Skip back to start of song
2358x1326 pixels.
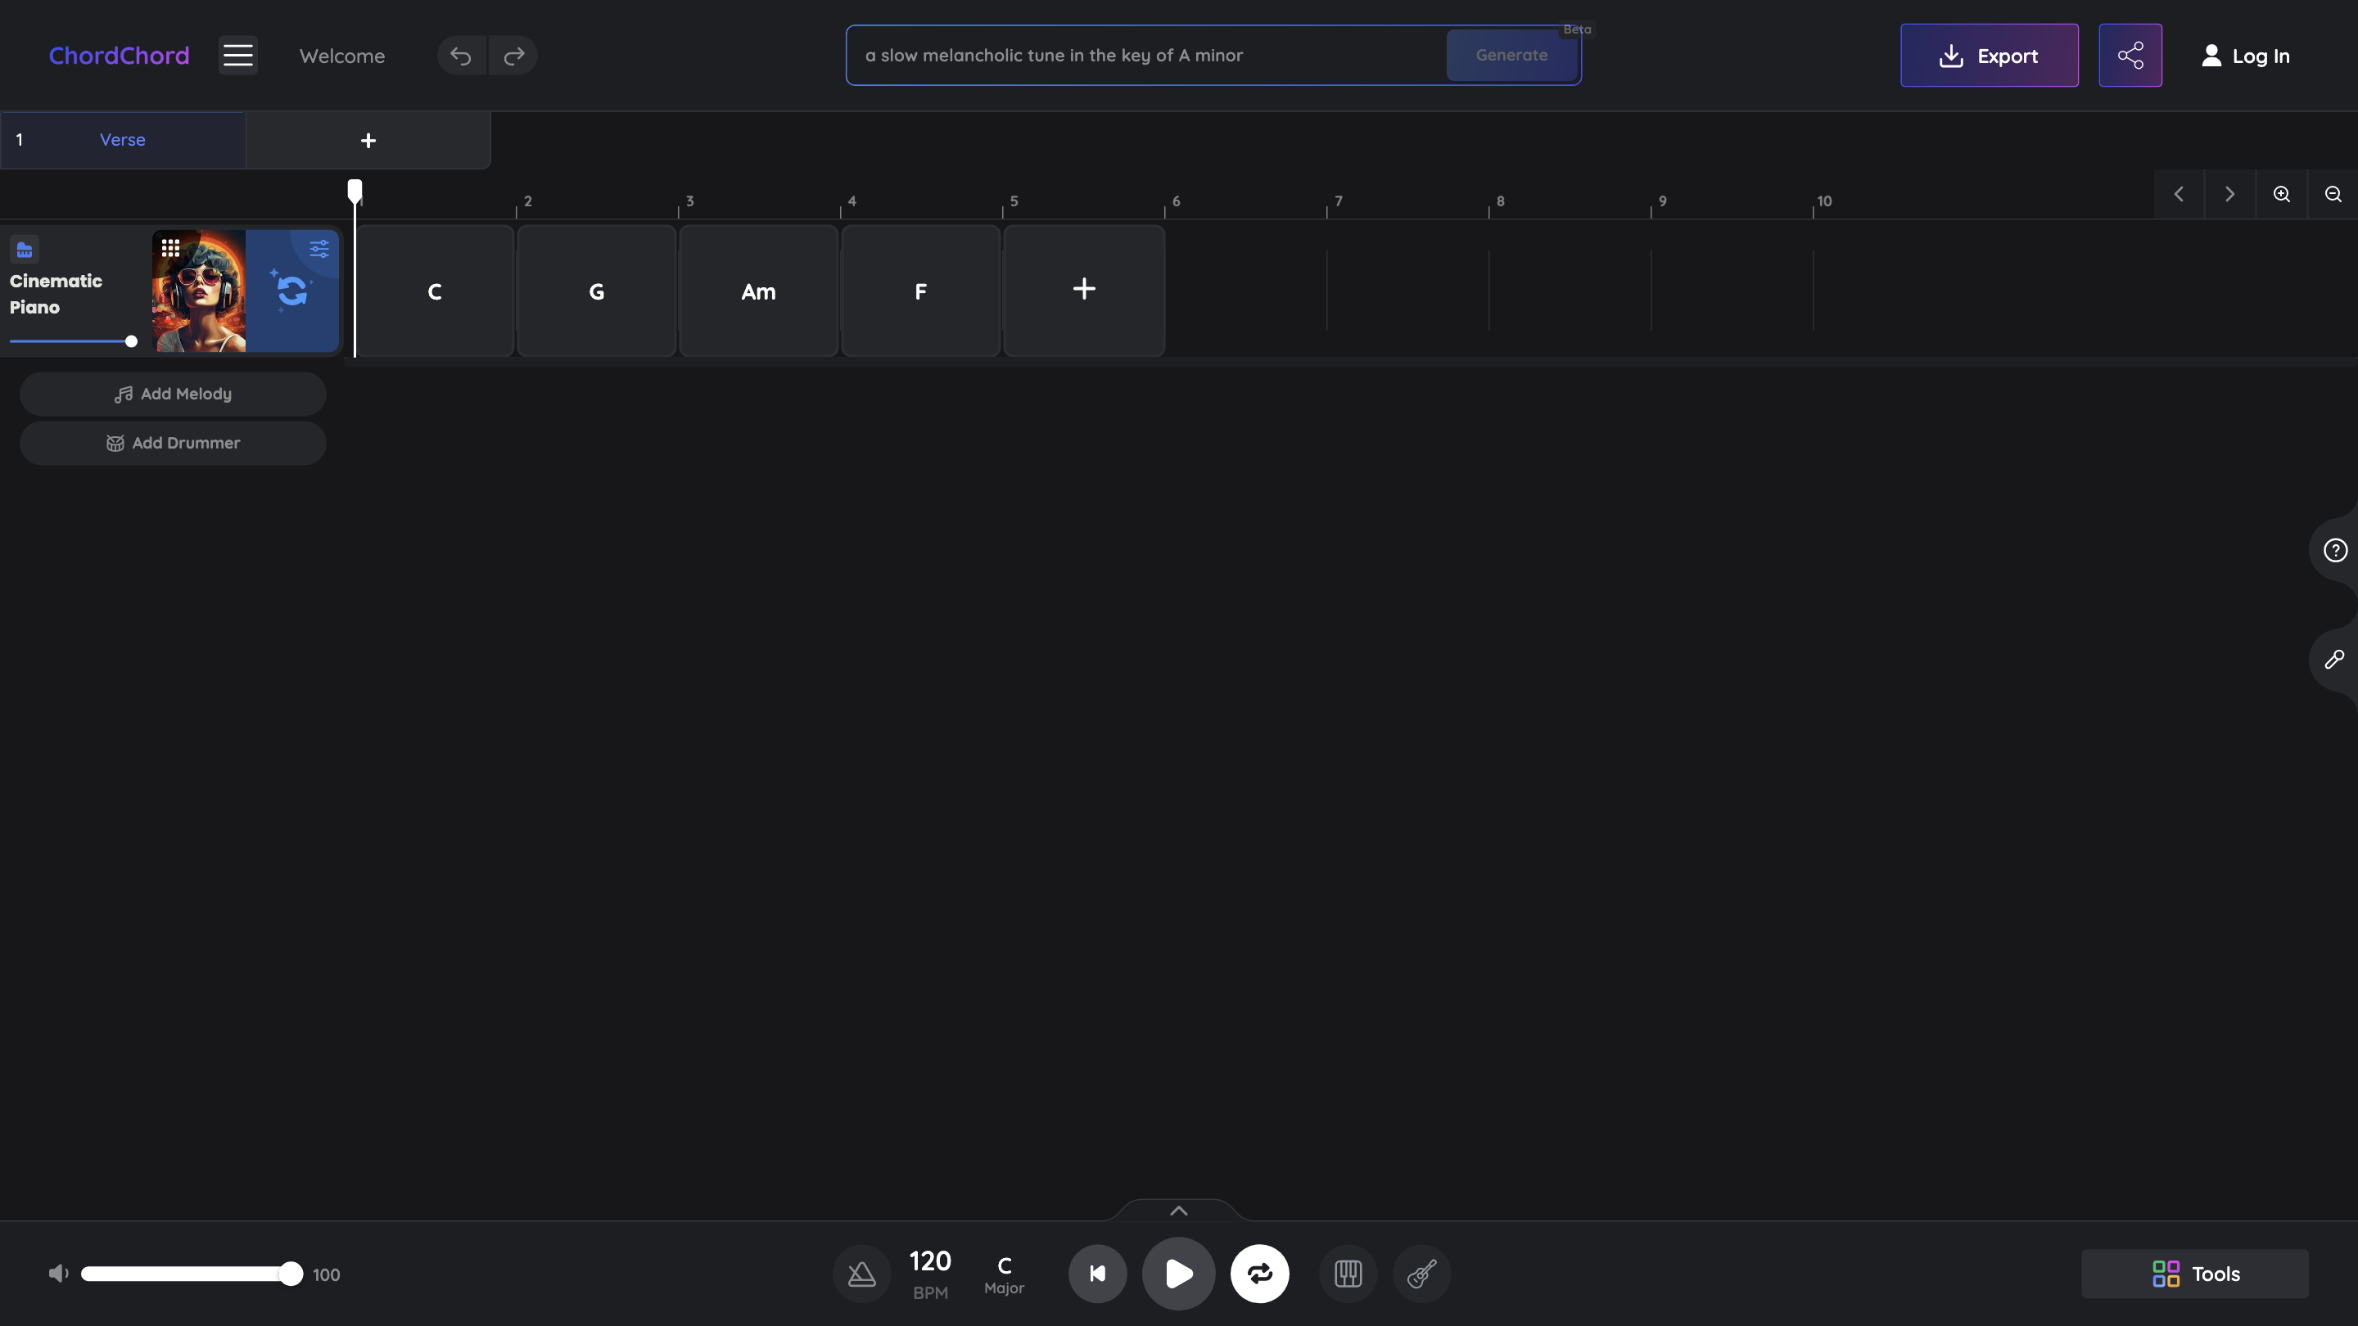[x=1096, y=1273]
